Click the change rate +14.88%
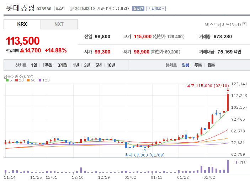This screenshot has width=250, height=182. pyautogui.click(x=56, y=51)
